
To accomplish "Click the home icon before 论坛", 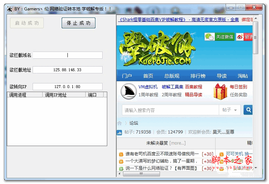I will click(x=119, y=123).
